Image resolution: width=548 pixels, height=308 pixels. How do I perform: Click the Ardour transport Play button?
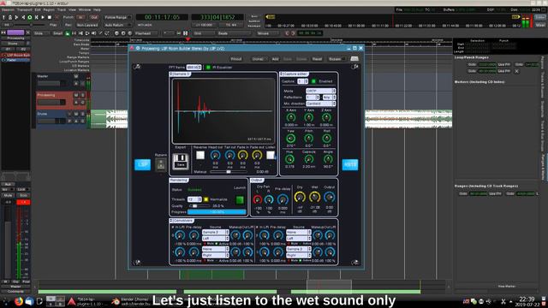pyautogui.click(x=43, y=17)
